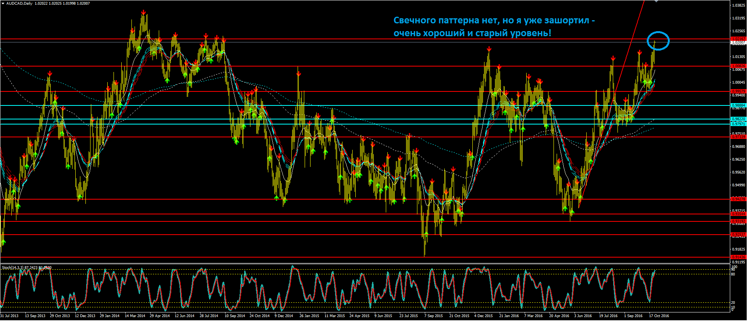
Task: Select the red 0.92537 level price label
Action: (738, 235)
